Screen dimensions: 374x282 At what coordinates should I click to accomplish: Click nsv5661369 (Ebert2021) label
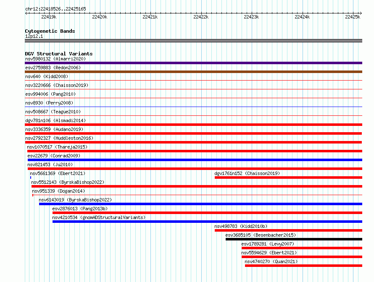coord(58,173)
